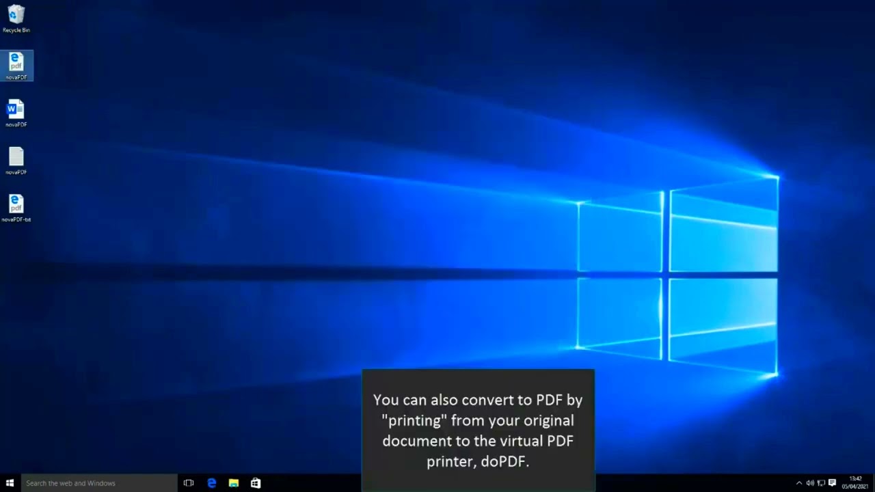Image resolution: width=875 pixels, height=492 pixels.
Task: Select the novaPDF plain text file icon
Action: [x=16, y=161]
